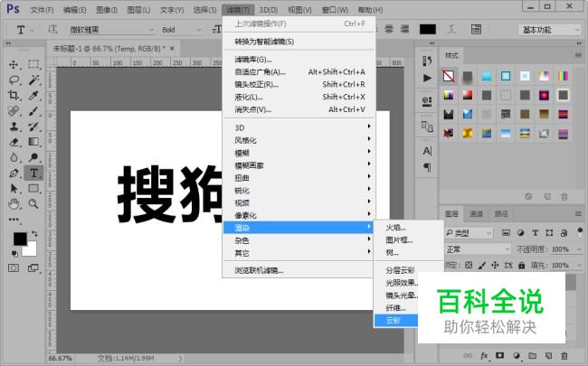Choose 液化(L)... from Filter menu
The image size is (588, 366).
pyautogui.click(x=299, y=97)
